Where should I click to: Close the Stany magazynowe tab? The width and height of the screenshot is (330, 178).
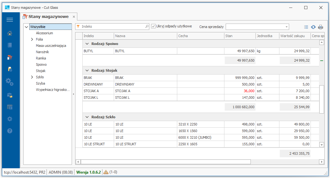click(74, 17)
